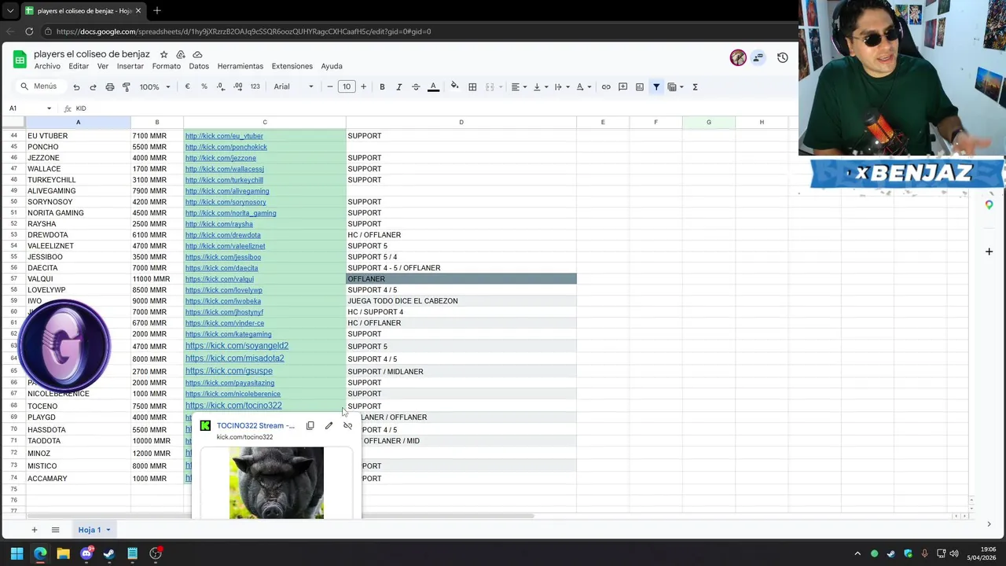Add a new sheet plus button
Viewport: 1006px width, 566px height.
click(x=34, y=530)
